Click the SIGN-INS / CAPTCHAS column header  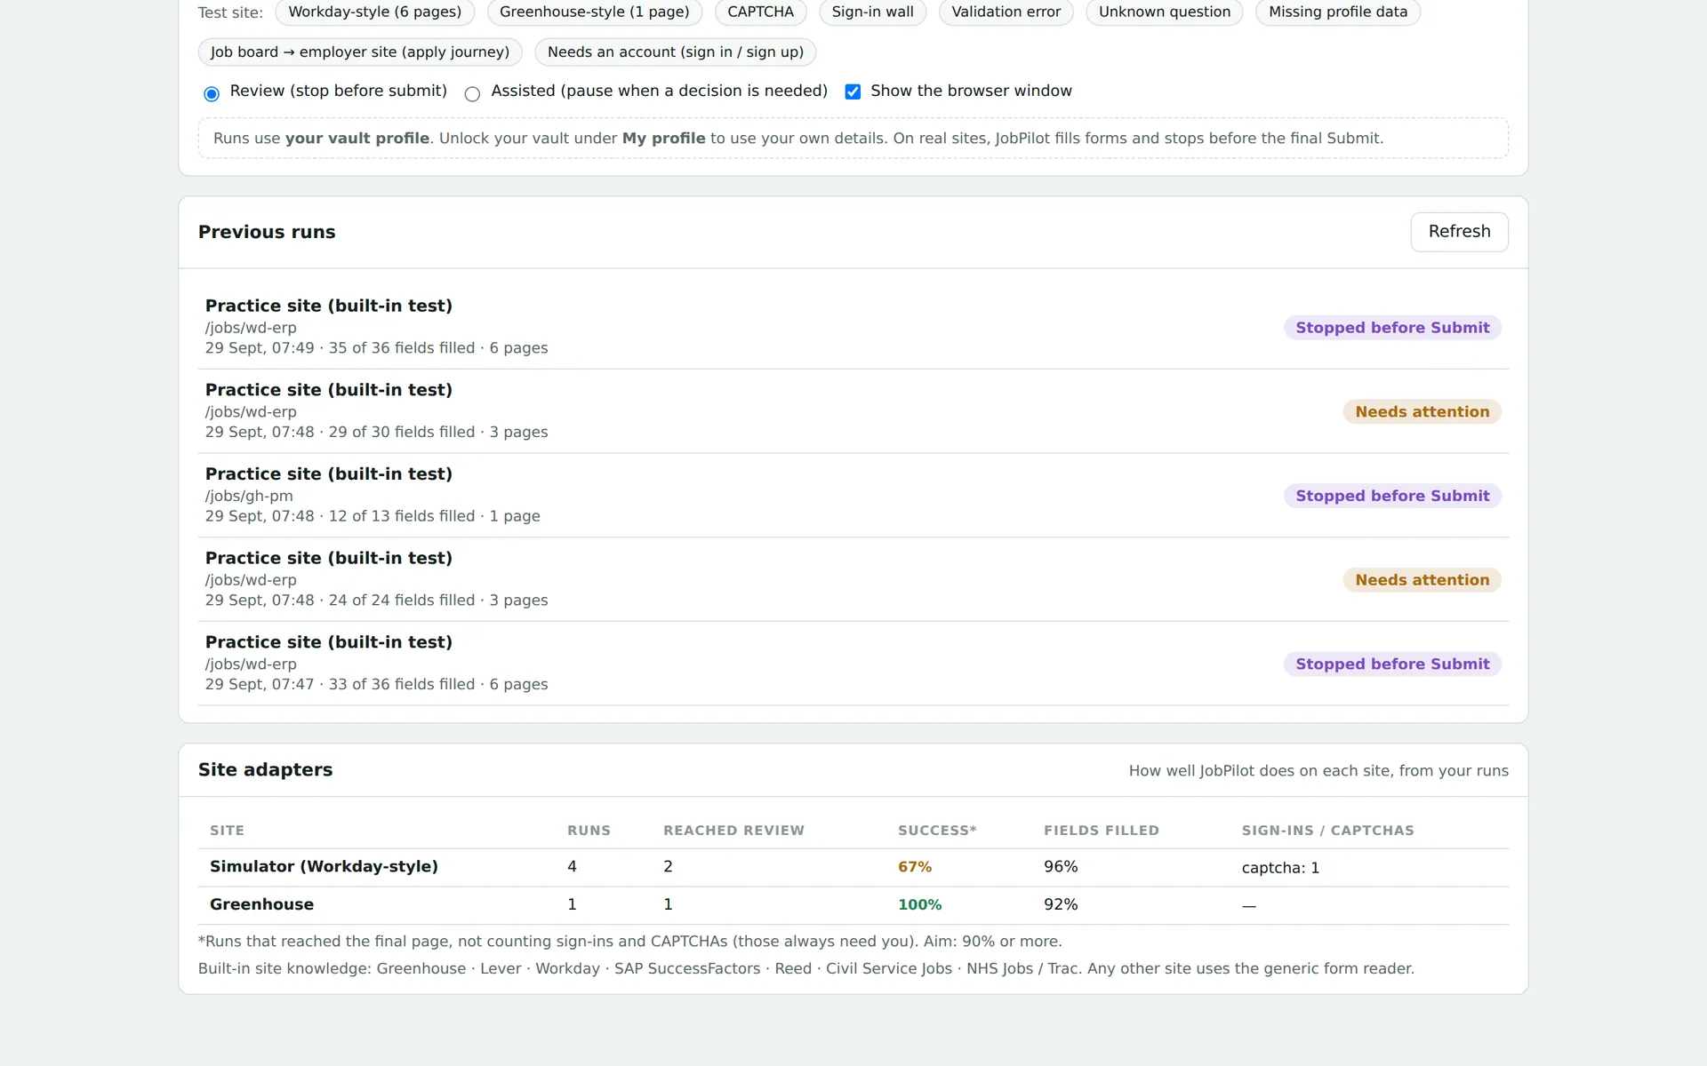[1327, 831]
